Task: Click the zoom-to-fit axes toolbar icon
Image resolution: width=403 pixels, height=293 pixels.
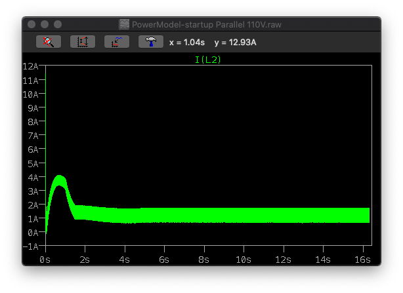Action: (83, 41)
